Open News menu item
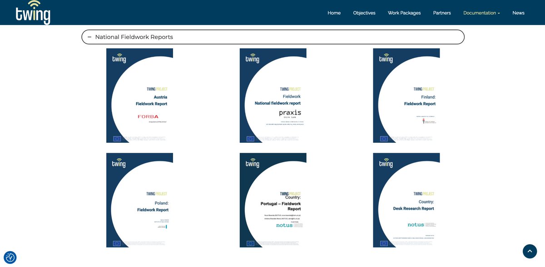Viewport: 545px width, 267px height. click(x=518, y=13)
